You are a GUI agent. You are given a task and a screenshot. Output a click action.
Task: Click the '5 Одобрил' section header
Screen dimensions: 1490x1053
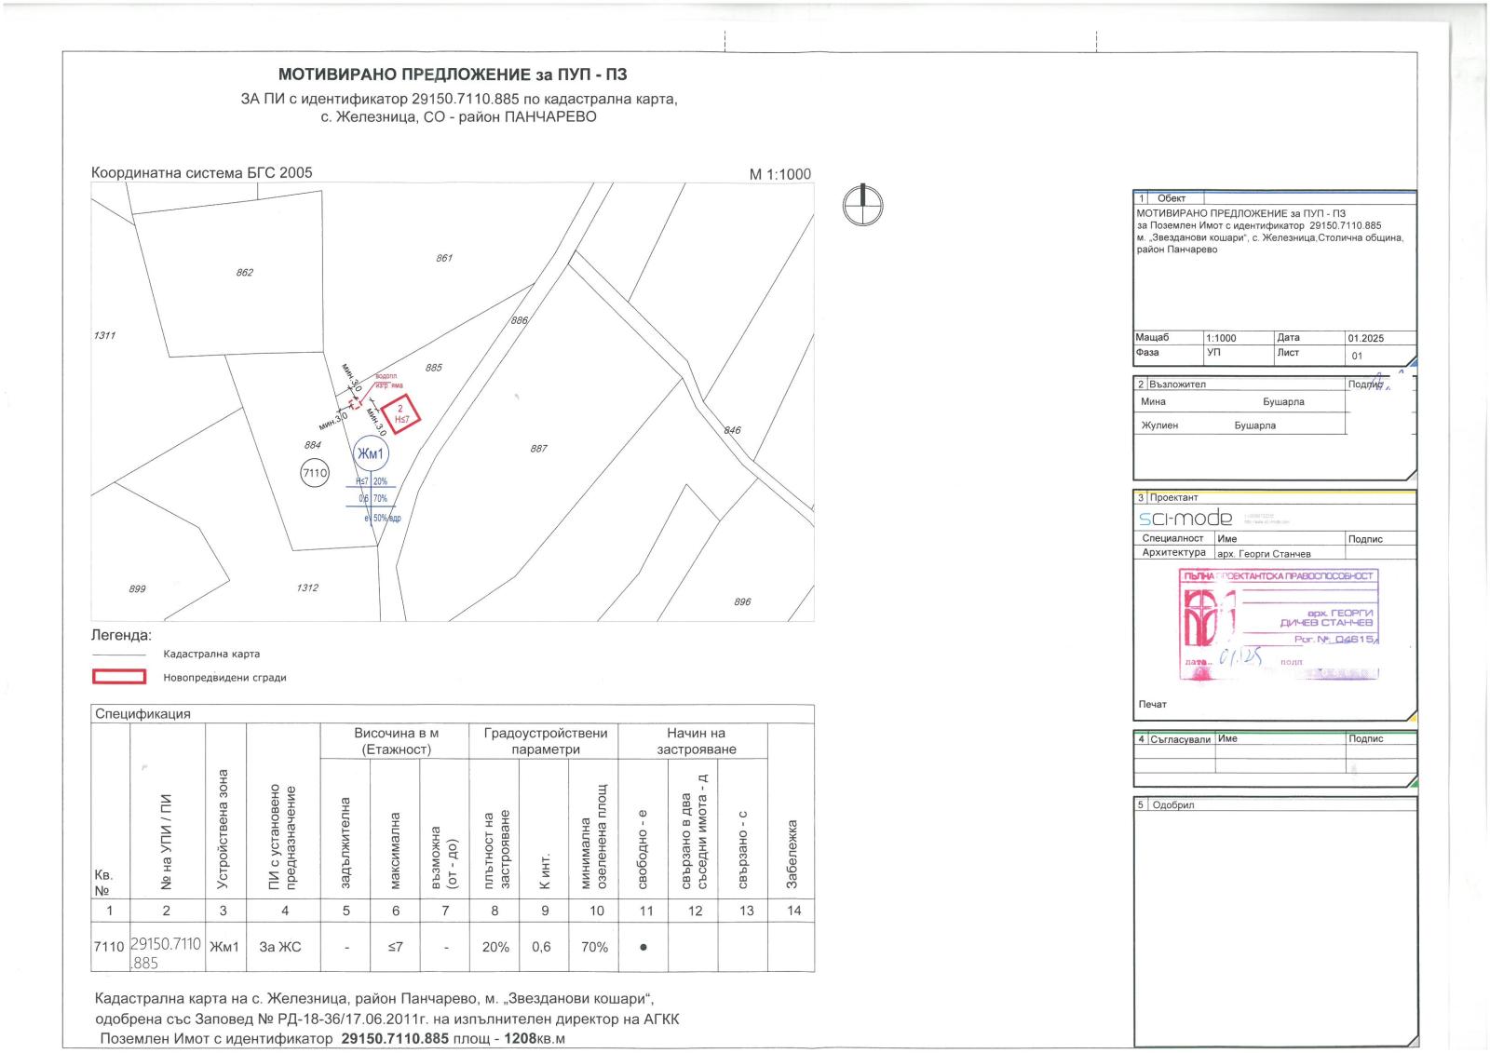pos(1165,804)
